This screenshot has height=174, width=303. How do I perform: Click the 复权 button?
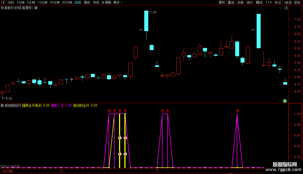coord(222,2)
